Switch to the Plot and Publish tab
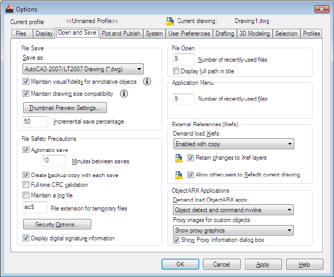 point(121,34)
